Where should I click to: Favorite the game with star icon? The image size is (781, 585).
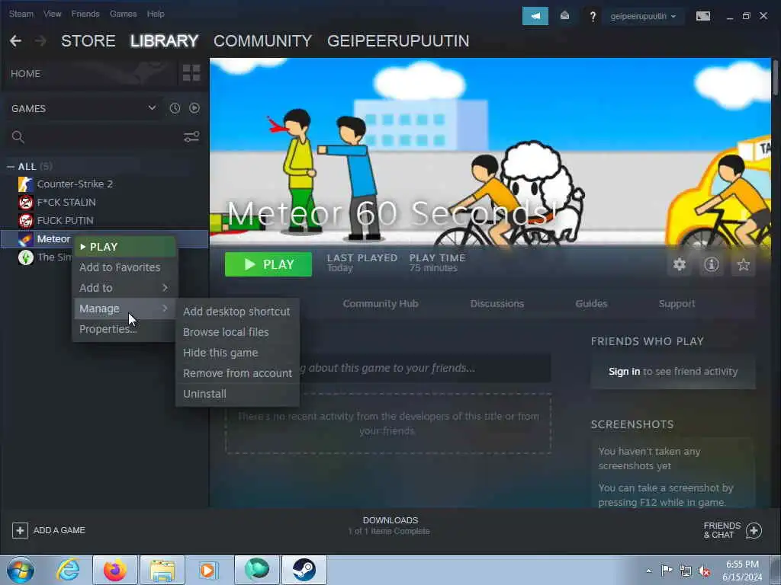pos(743,264)
